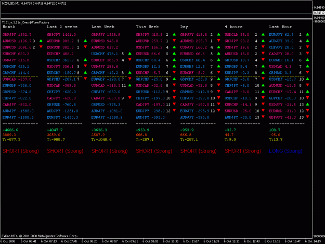
Task: Click the green total -4686.6
Action: tap(10, 130)
